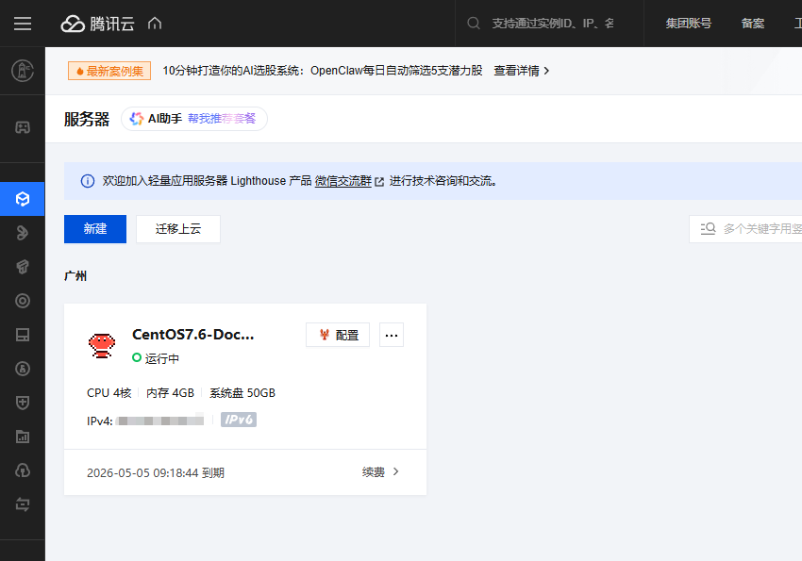Open the game controller sidebar icon
The width and height of the screenshot is (802, 561).
click(x=23, y=127)
